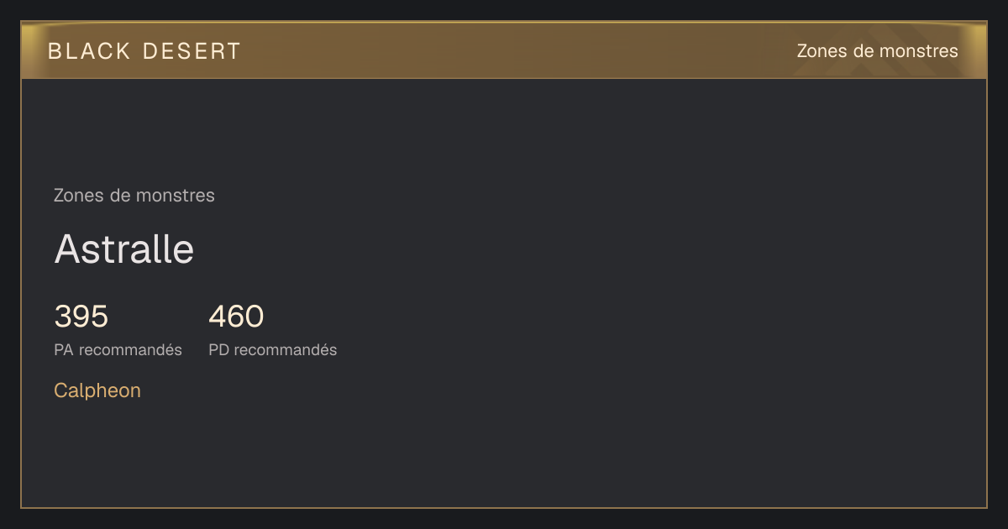Click empty dark area right of Astralle

pyautogui.click(x=588, y=249)
